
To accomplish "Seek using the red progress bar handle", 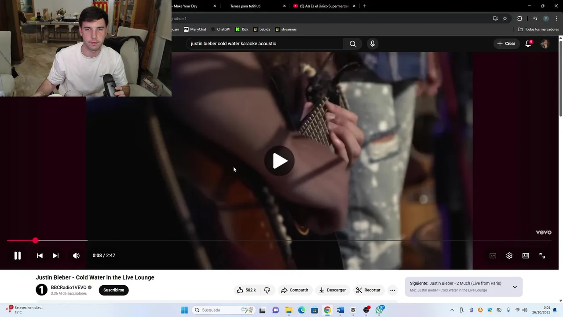I will [x=35, y=240].
